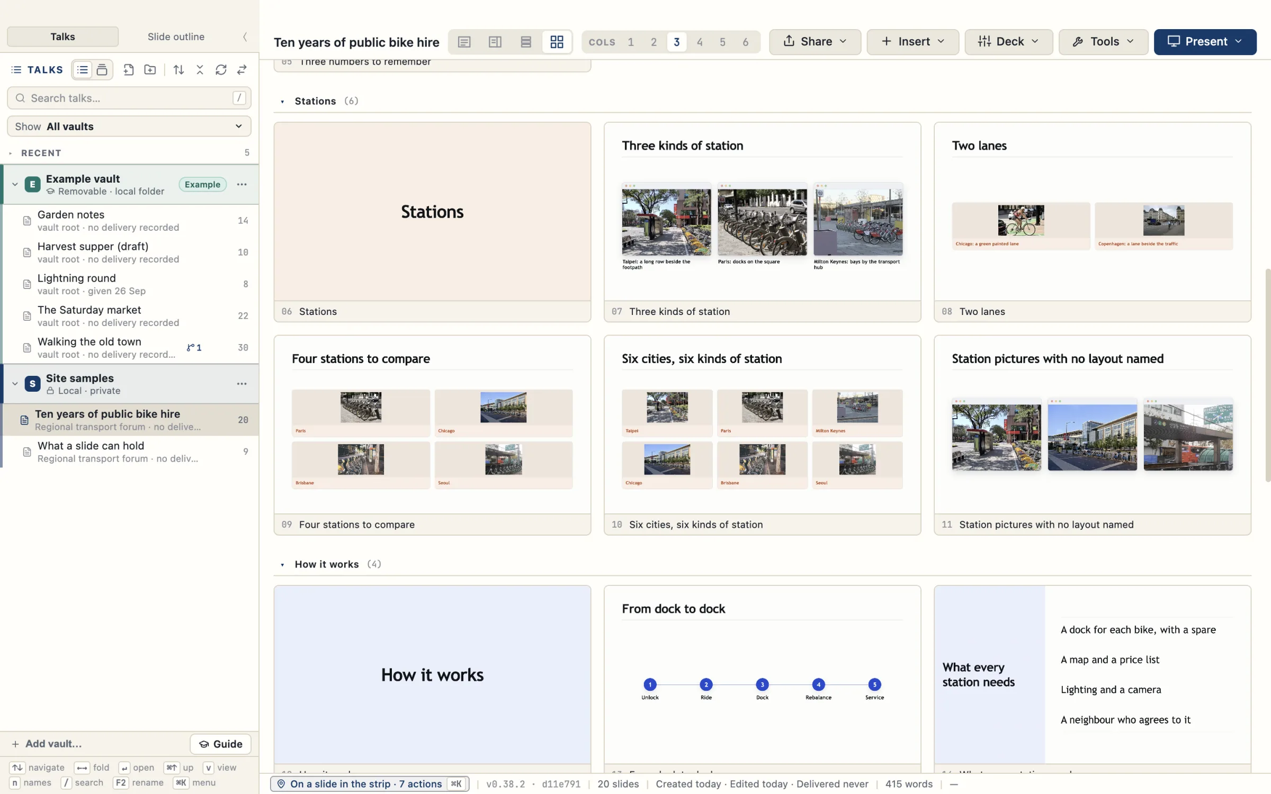
Task: Click the Add vault button
Action: pyautogui.click(x=47, y=744)
